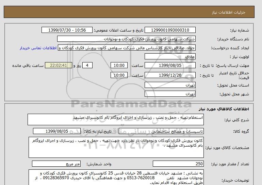The height and width of the screenshot is (185, 262).
Task: Click the announcement date field 1399/07/30 - 10:56
Action: (67, 30)
